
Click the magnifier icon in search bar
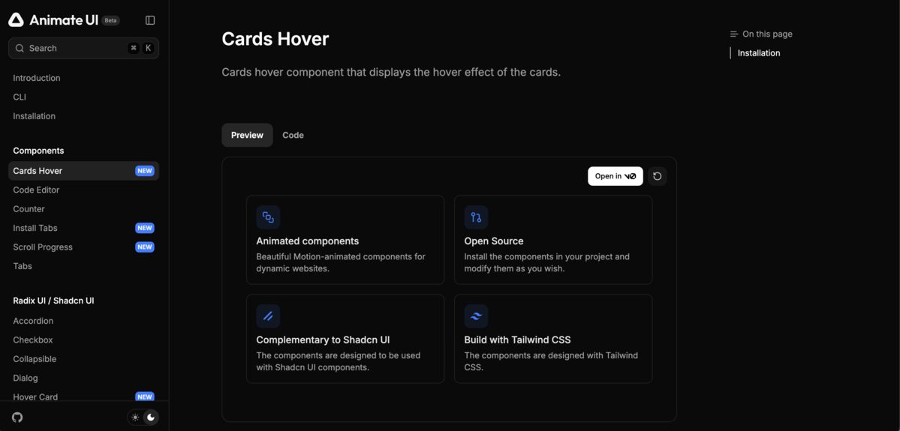[x=20, y=48]
